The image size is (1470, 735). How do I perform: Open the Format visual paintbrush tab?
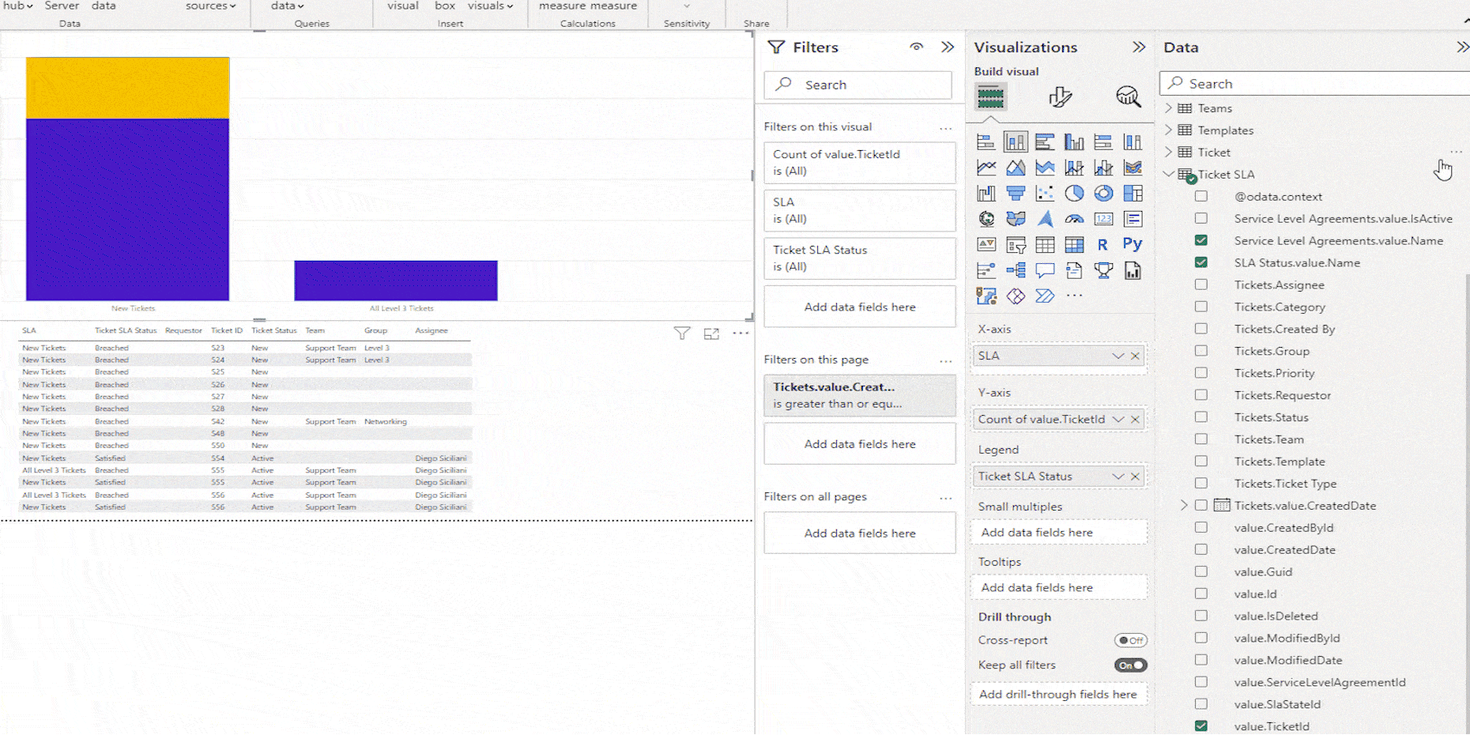click(1060, 97)
